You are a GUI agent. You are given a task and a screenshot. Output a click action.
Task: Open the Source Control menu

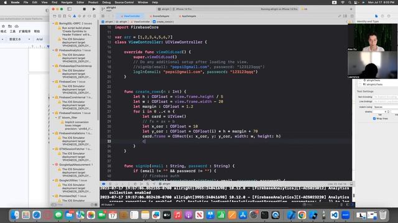(124, 2)
